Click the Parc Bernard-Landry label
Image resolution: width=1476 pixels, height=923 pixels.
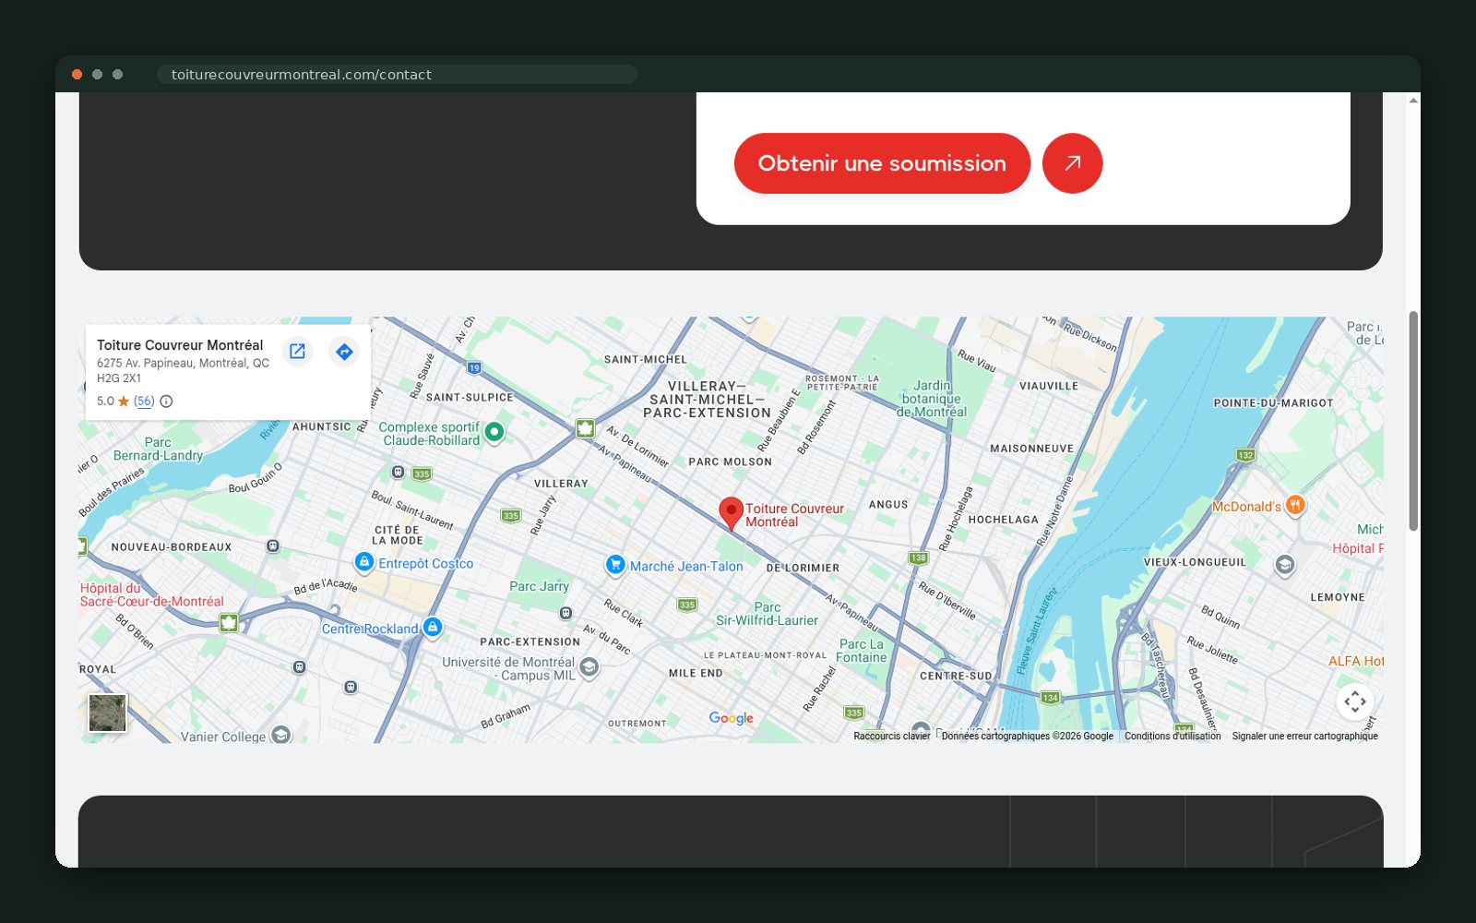coord(158,449)
